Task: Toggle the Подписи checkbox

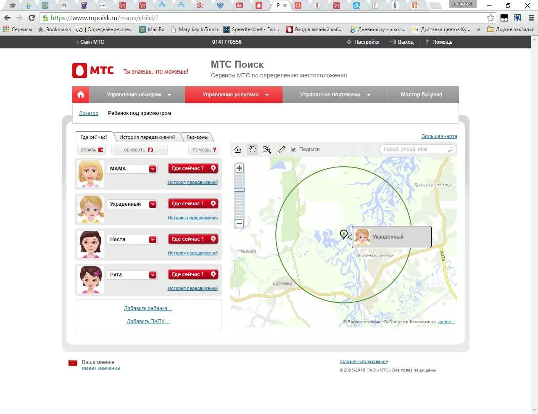Action: tap(294, 149)
